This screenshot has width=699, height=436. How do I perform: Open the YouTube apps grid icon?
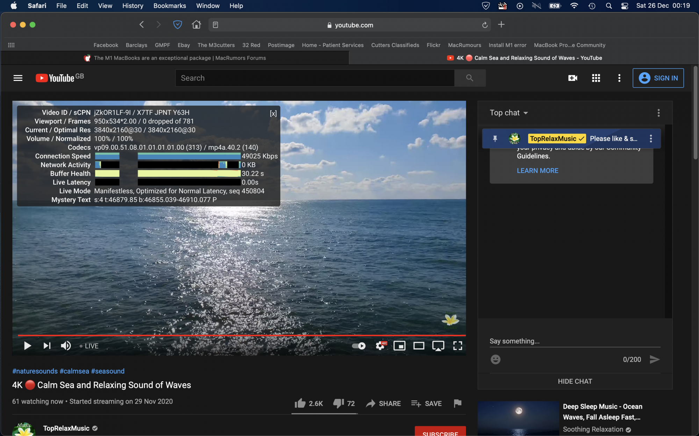pos(596,78)
